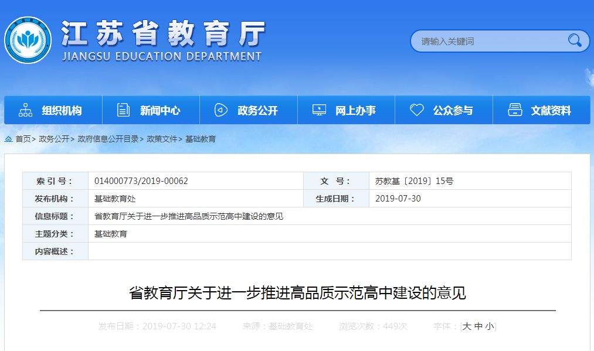Select 中 font size option

point(477,326)
